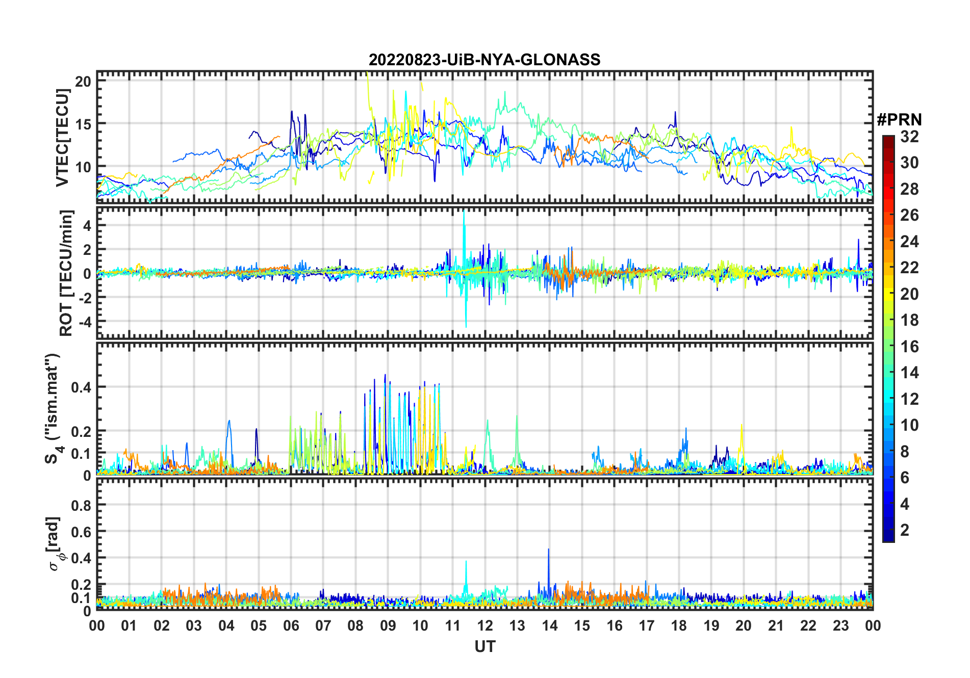Click the 20 tick label on the VTEC axis

point(84,82)
